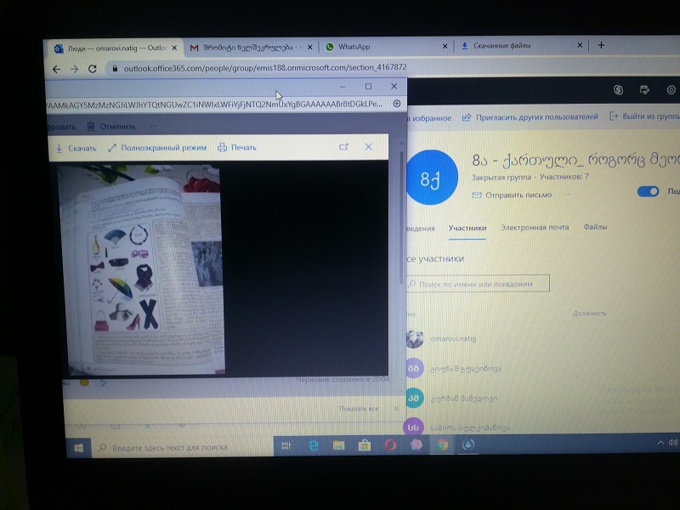The width and height of the screenshot is (680, 510).
Task: Close the WhatsApp browser tab
Action: pyautogui.click(x=445, y=46)
